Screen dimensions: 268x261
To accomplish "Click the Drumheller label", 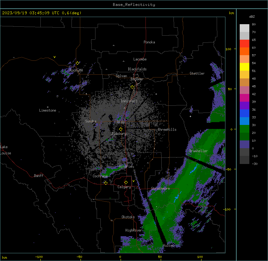I will click(198, 151).
